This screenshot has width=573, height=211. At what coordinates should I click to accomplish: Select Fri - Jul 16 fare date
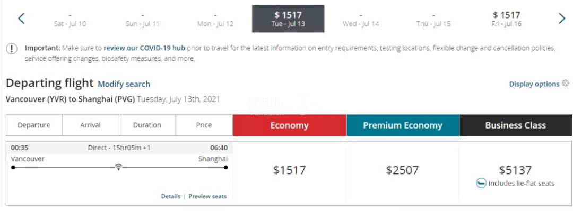[507, 19]
